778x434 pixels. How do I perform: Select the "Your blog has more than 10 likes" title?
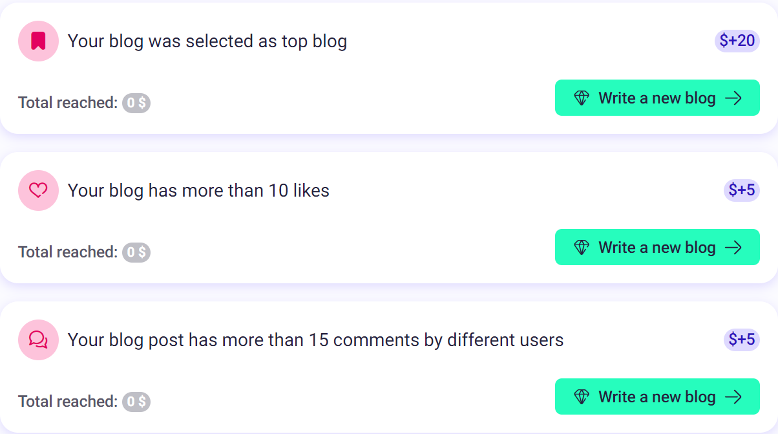199,190
